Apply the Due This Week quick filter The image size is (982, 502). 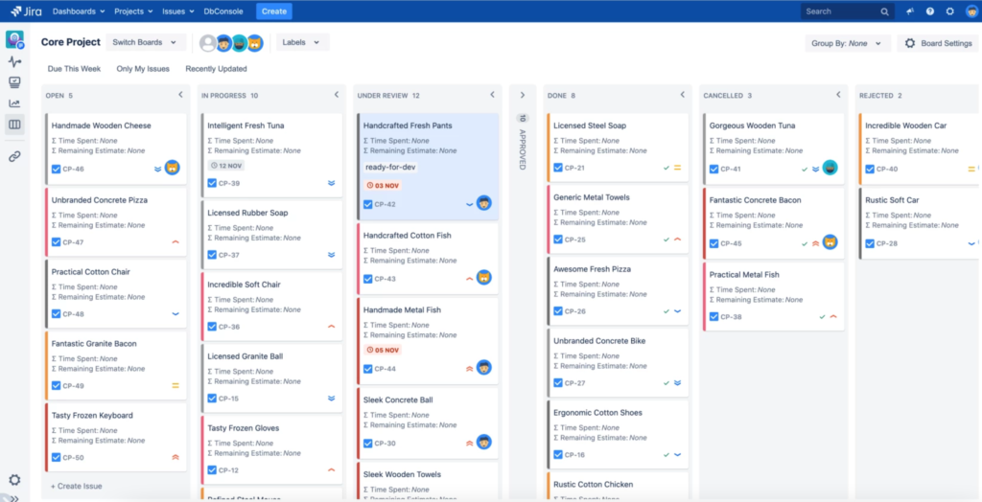[x=74, y=69]
